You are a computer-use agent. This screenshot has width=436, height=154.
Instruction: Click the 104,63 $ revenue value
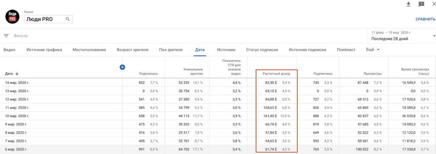[270, 108]
